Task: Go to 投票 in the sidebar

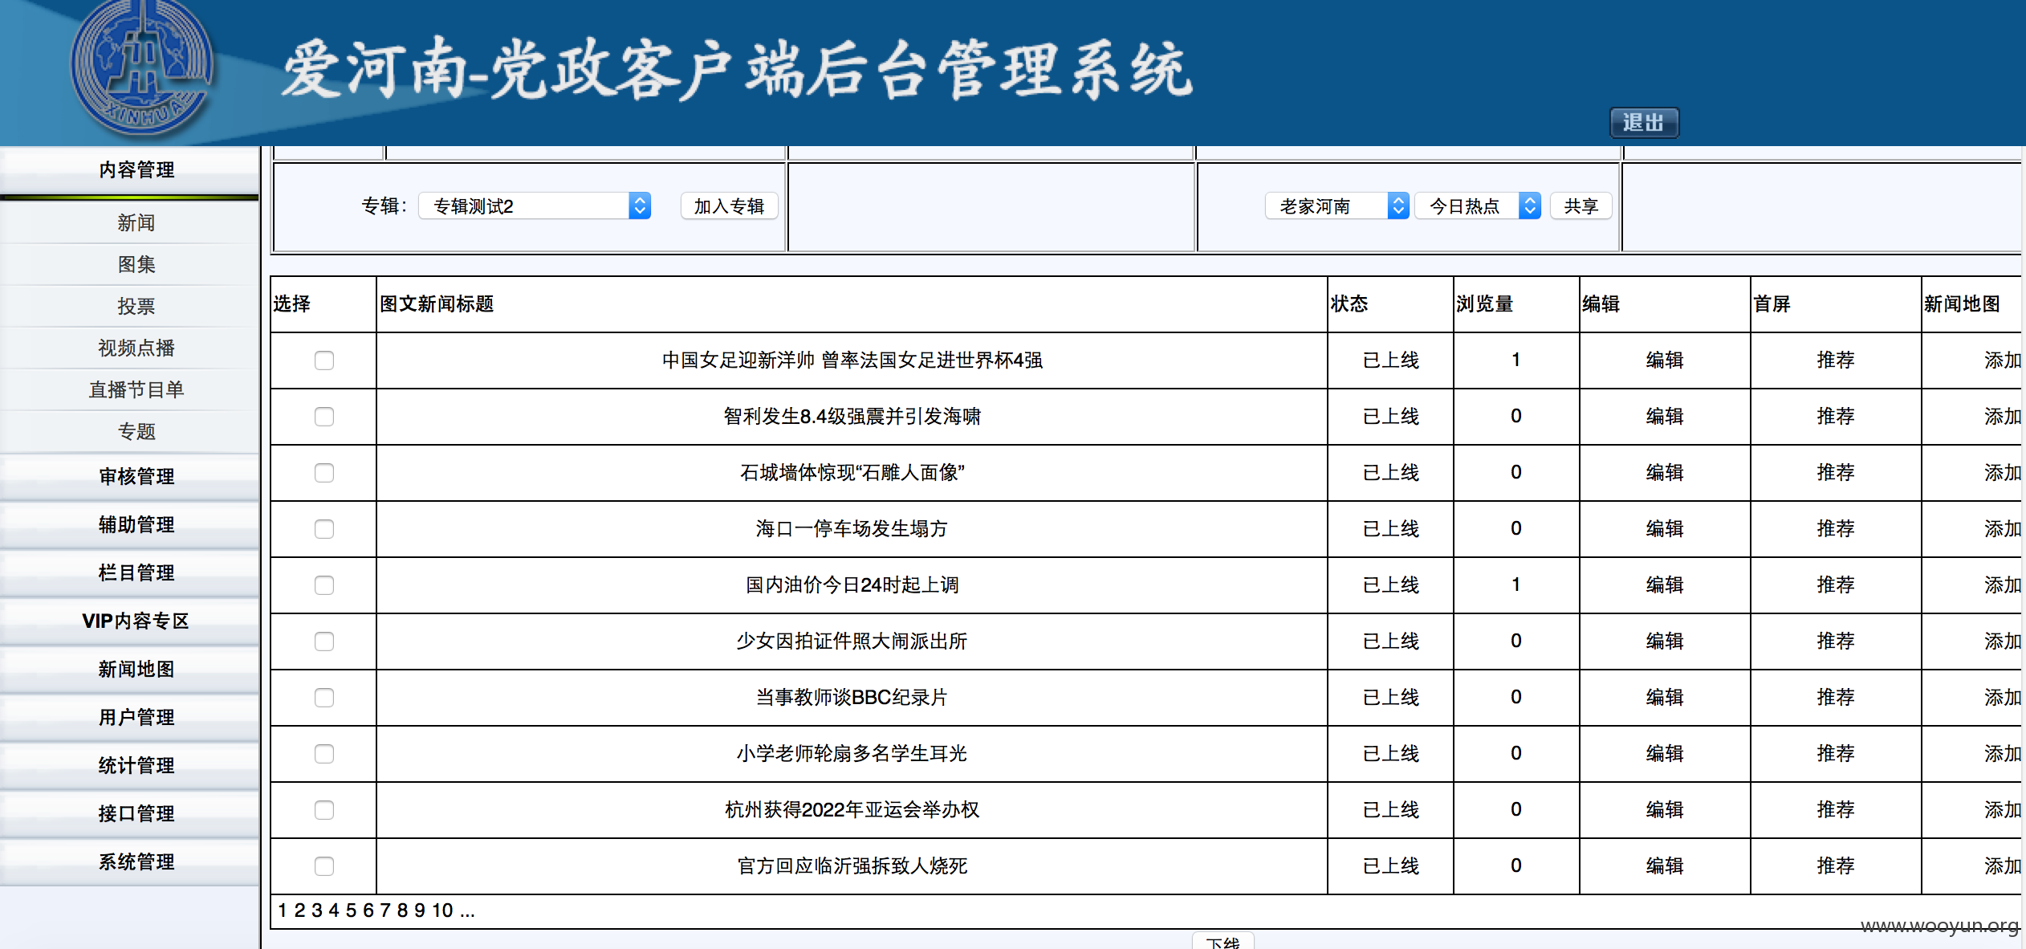Action: pos(129,306)
